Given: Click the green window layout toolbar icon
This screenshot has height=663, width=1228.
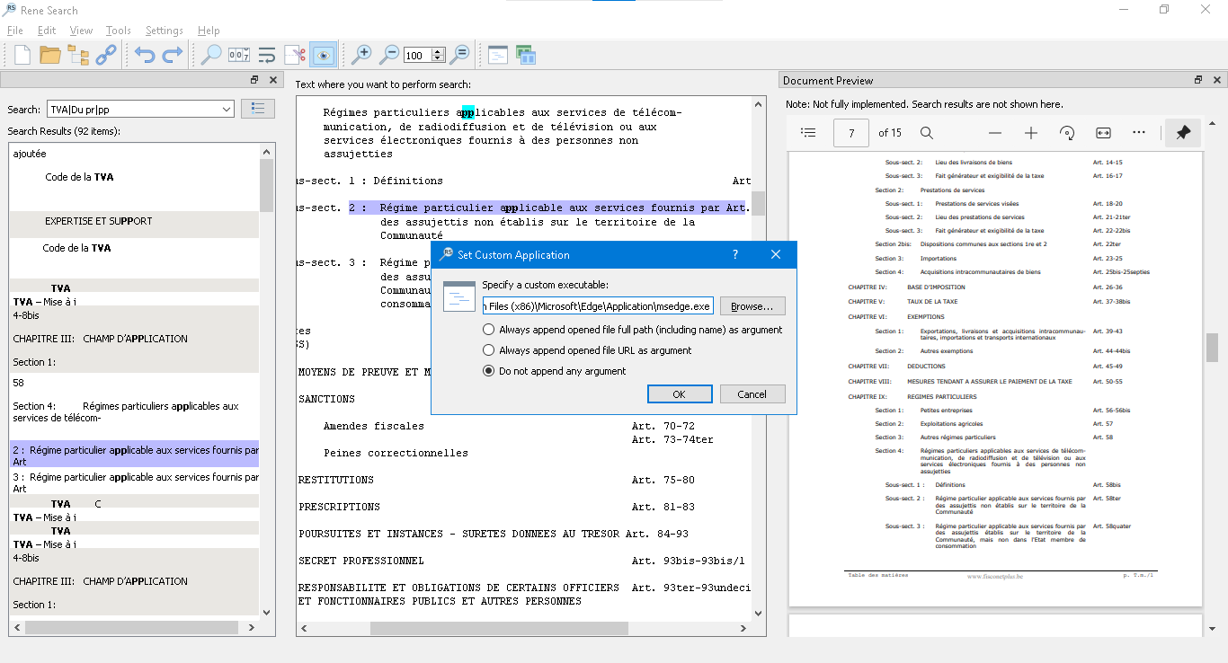Looking at the screenshot, I should 526,55.
